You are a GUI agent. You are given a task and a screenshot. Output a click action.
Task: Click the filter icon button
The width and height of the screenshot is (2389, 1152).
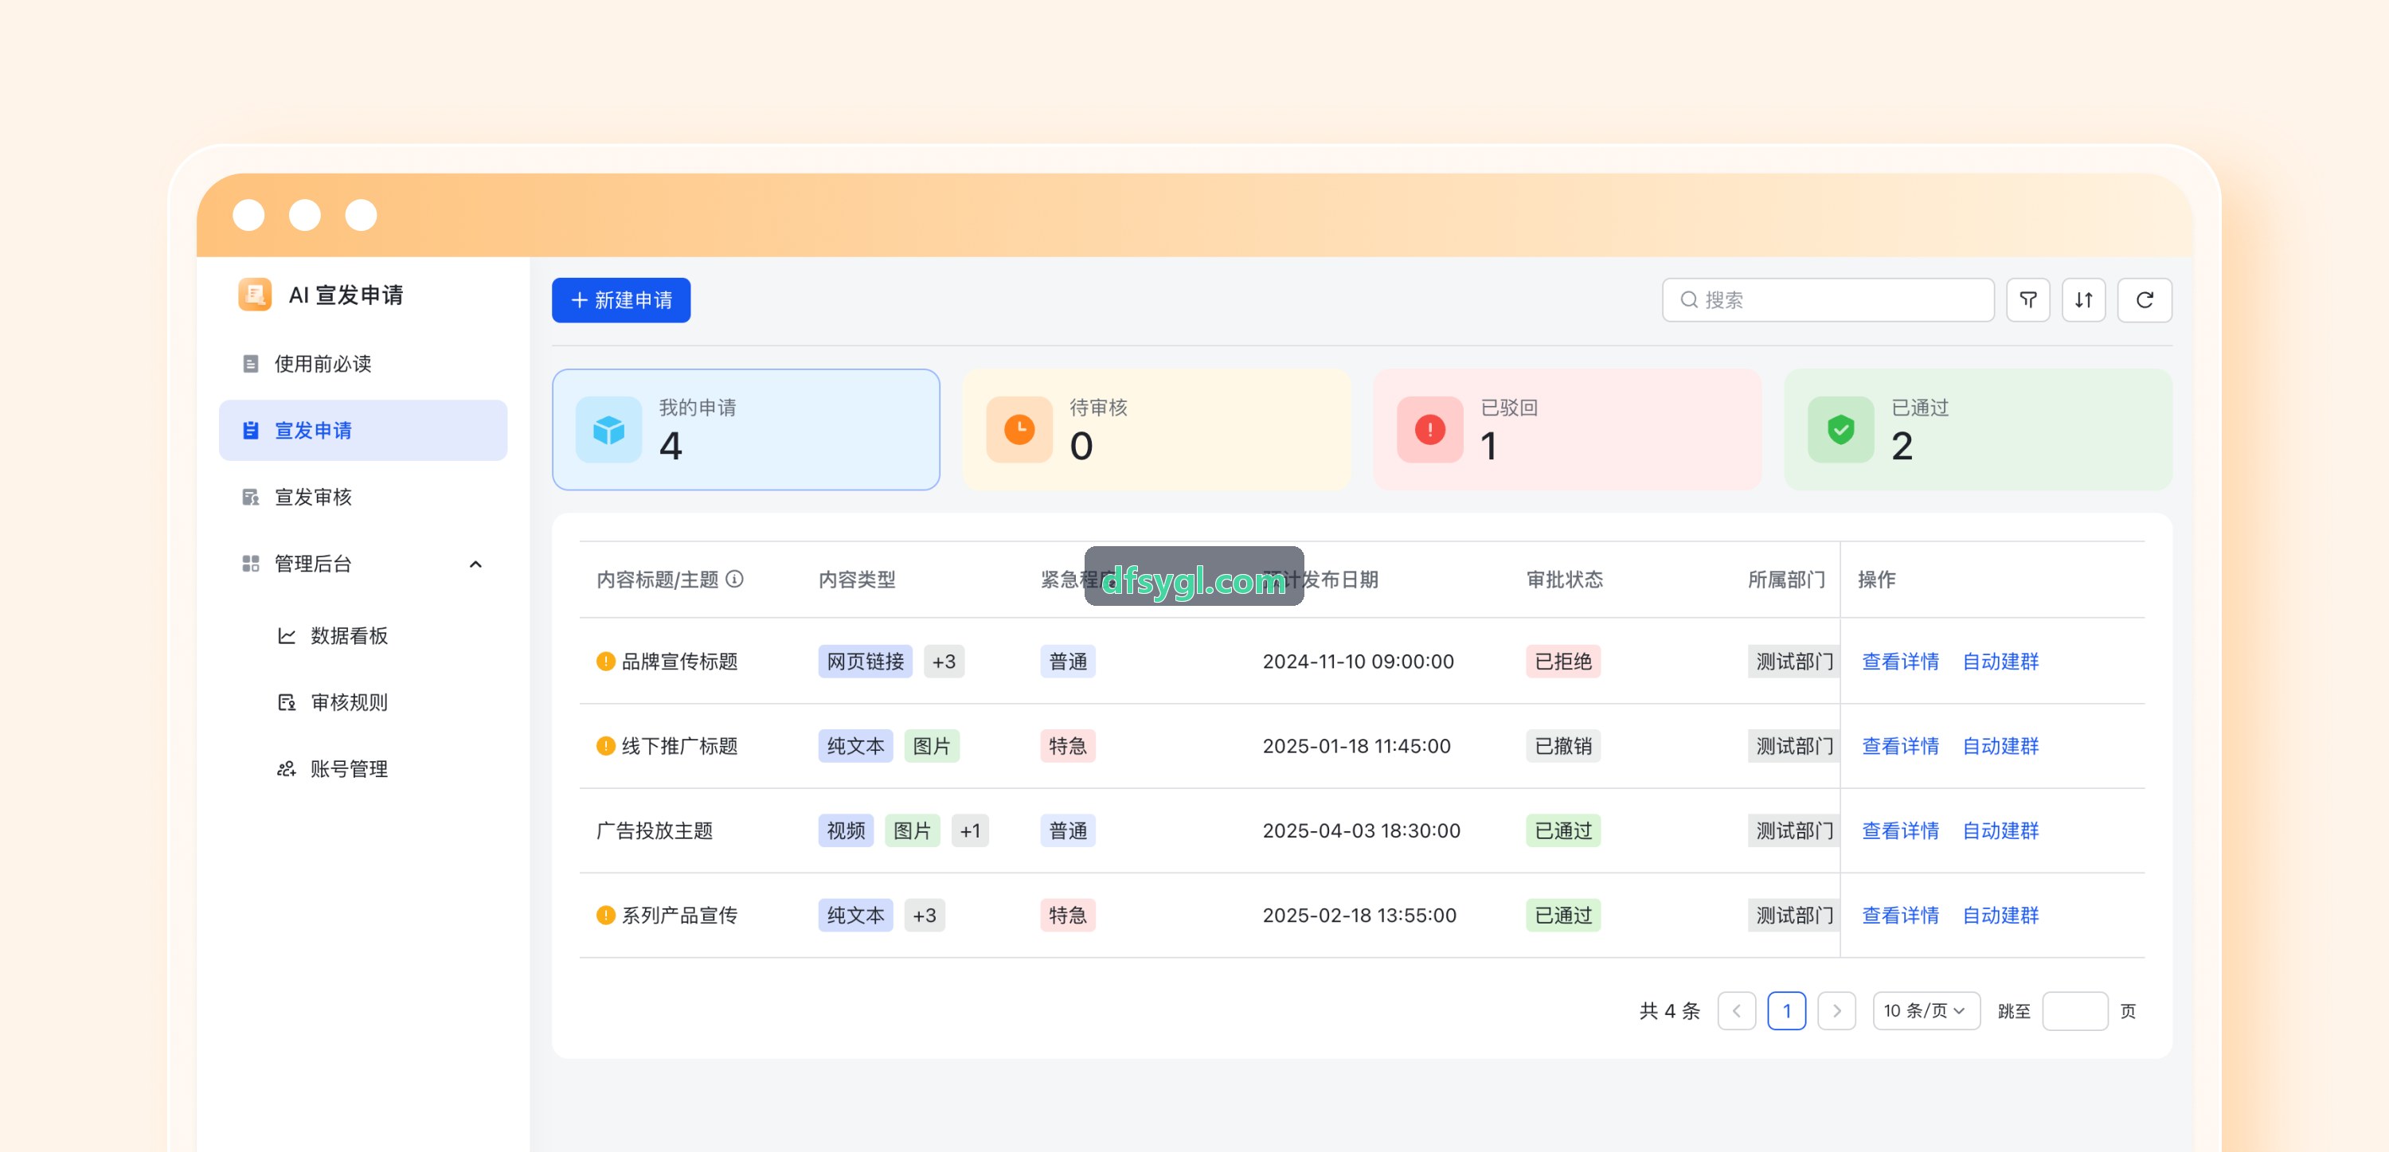click(2027, 299)
